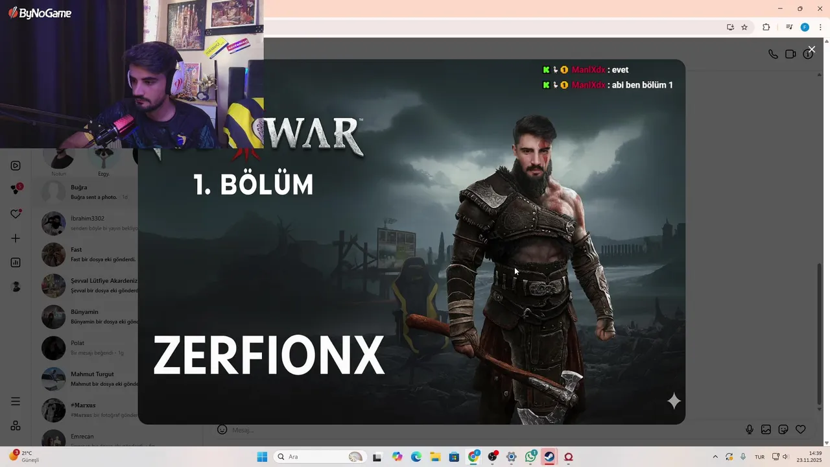Open File Explorer from taskbar

[435, 457]
